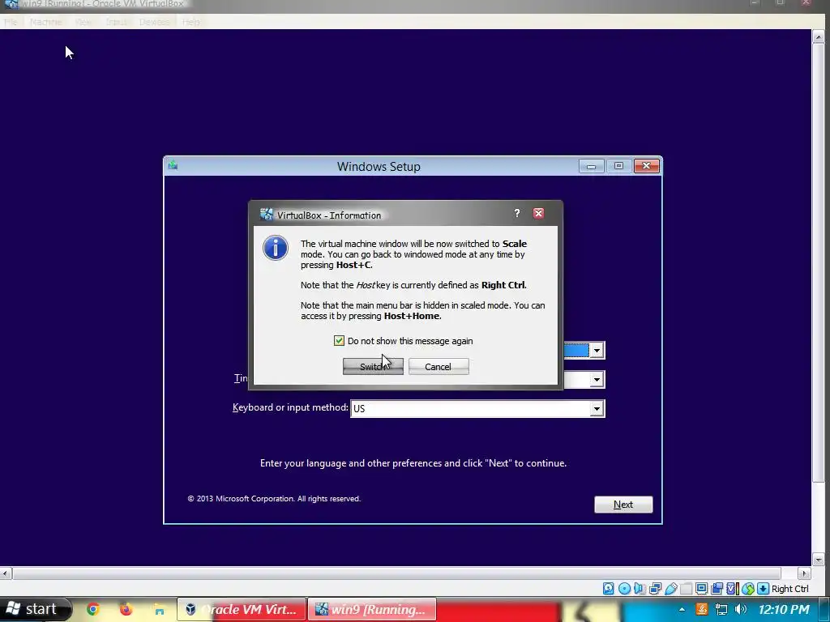
Task: Open the Keyboard or input method dropdown
Action: (x=477, y=408)
